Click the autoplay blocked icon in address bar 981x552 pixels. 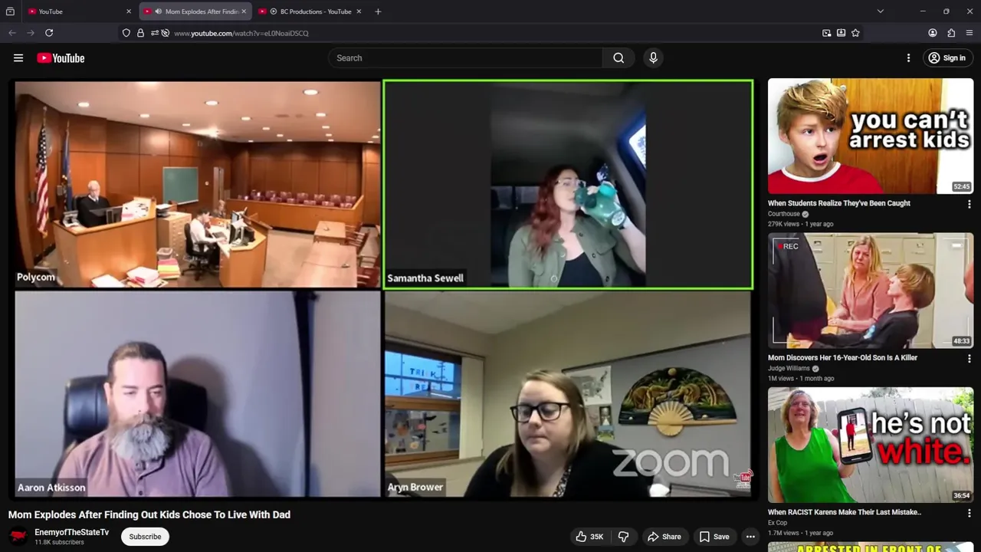coord(165,33)
